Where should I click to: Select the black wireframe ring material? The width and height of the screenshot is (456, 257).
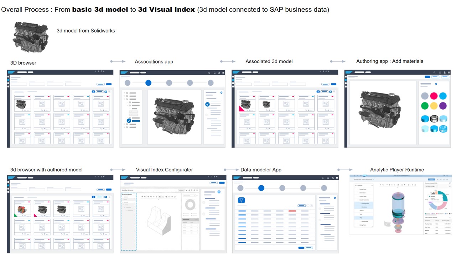[434, 119]
